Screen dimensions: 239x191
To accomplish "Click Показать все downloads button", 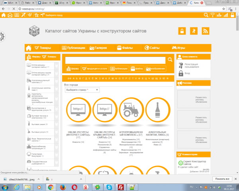I will (222, 179).
